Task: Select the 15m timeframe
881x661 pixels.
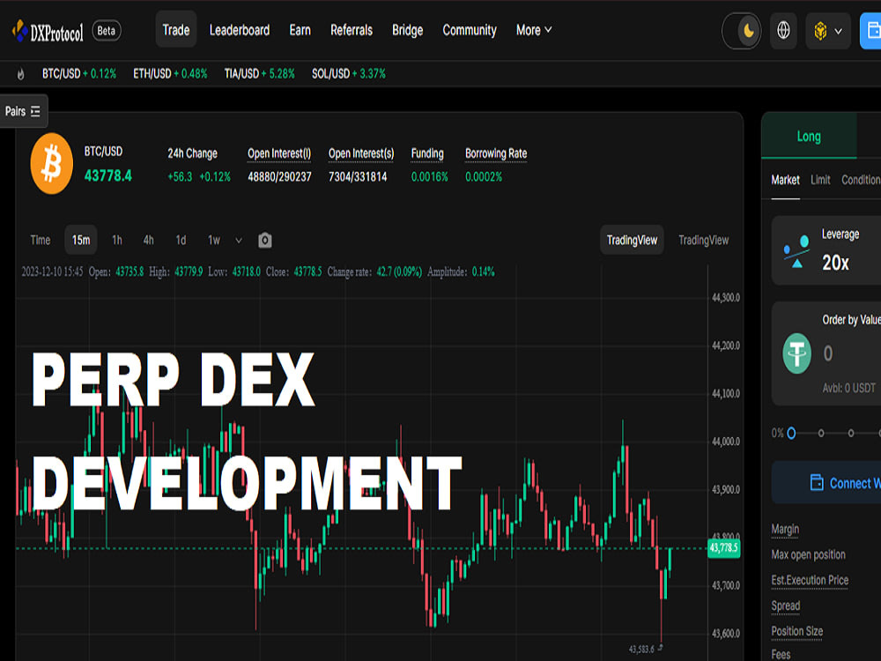Action: [81, 240]
